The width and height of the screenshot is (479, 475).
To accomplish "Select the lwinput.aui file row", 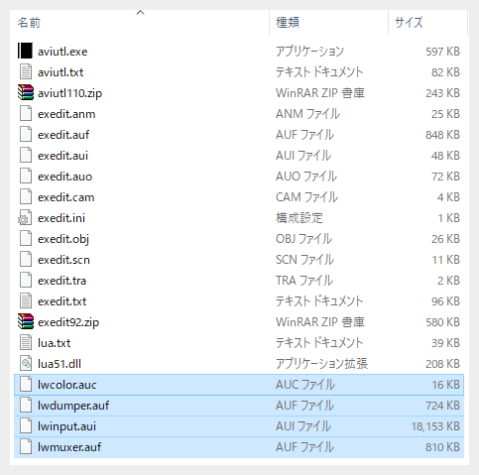I will point(239,426).
